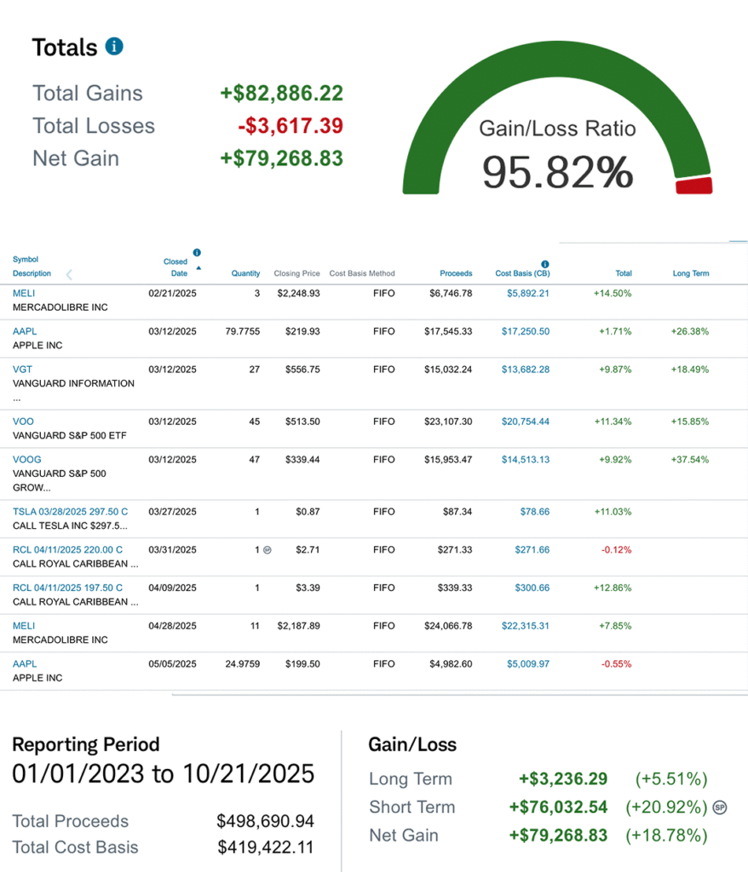The height and width of the screenshot is (872, 748).
Task: Click the badge icon next to RCL quantity
Action: [268, 550]
